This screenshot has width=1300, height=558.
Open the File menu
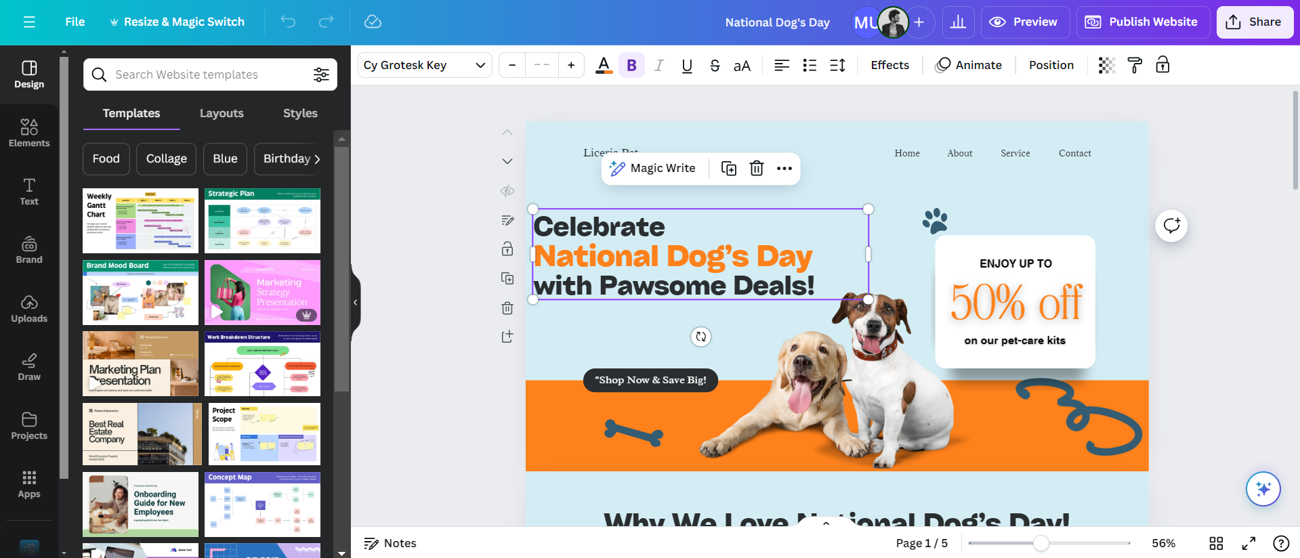click(75, 22)
